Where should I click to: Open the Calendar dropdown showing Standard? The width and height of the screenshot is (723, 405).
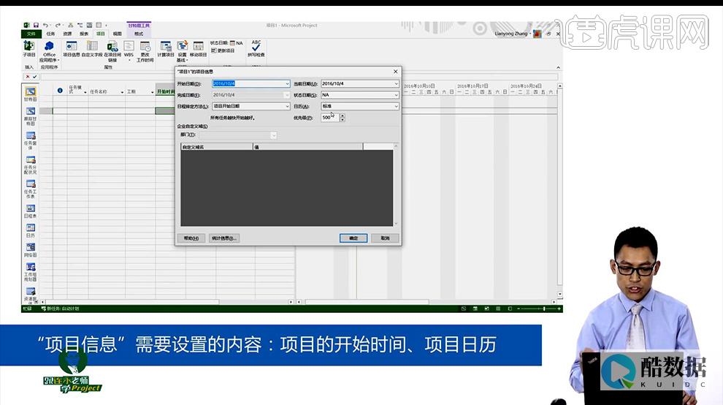tap(396, 106)
